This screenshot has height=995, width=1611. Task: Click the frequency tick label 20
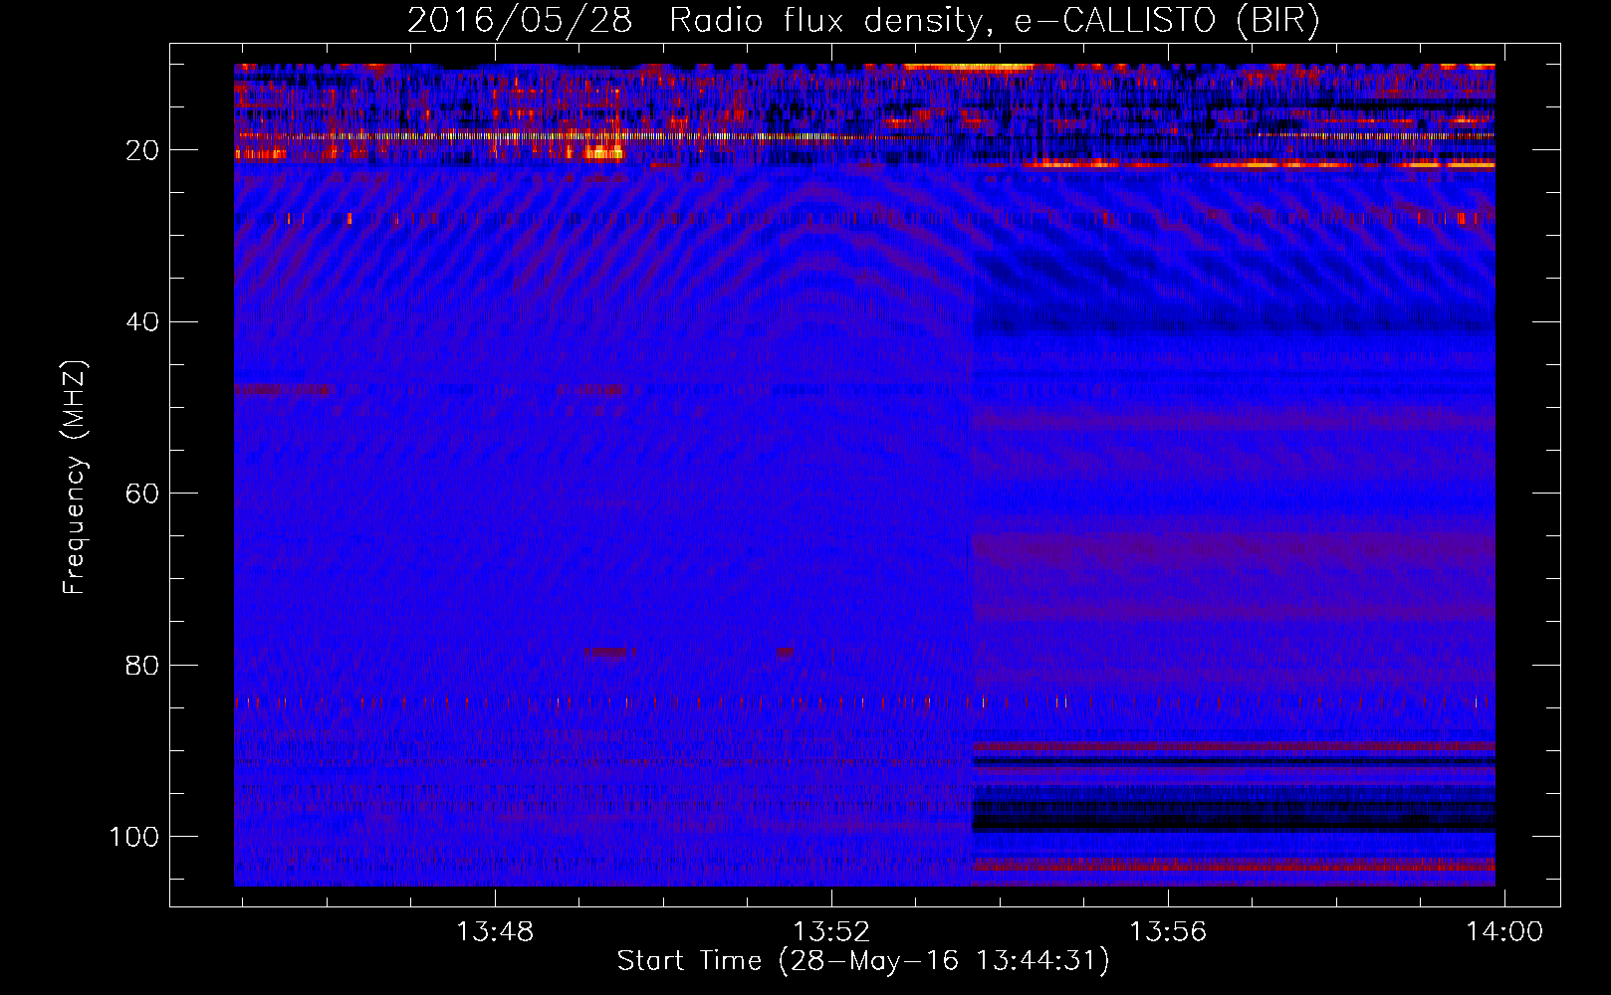click(142, 150)
